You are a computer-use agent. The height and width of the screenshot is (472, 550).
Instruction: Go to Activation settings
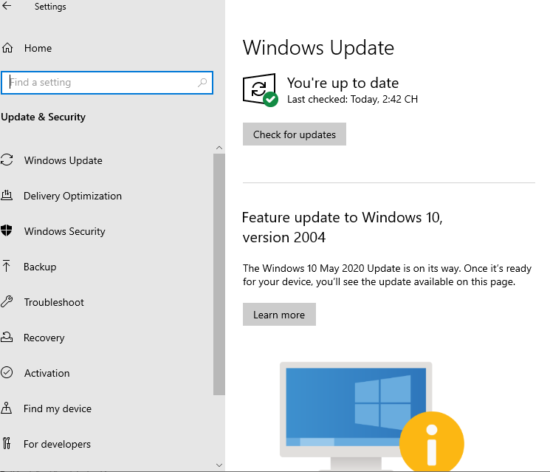point(47,373)
